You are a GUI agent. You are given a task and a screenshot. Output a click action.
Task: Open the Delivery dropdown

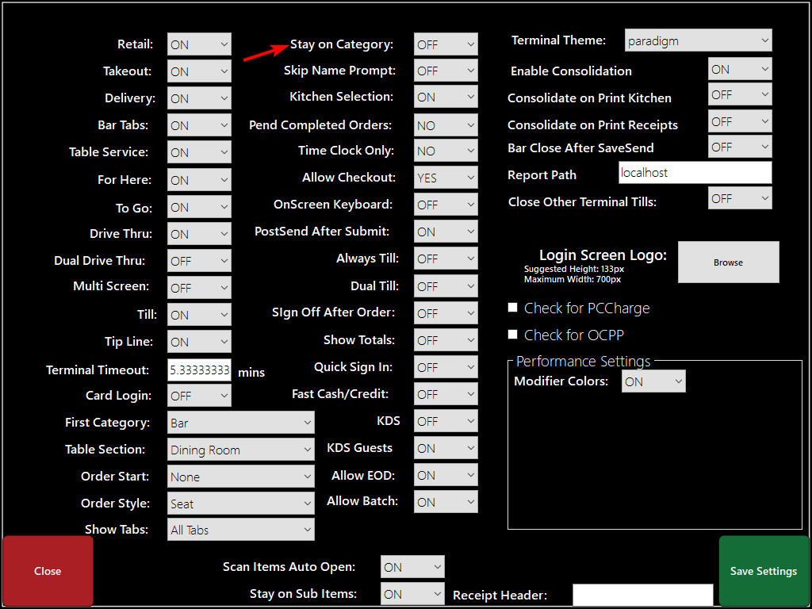[x=199, y=98]
